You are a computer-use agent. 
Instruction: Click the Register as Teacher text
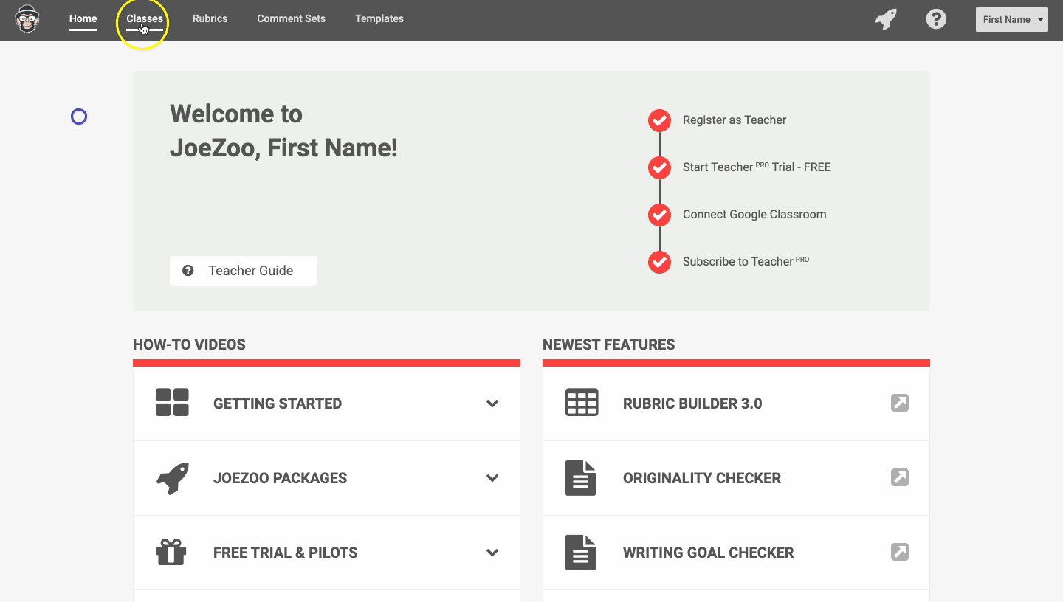coord(735,120)
